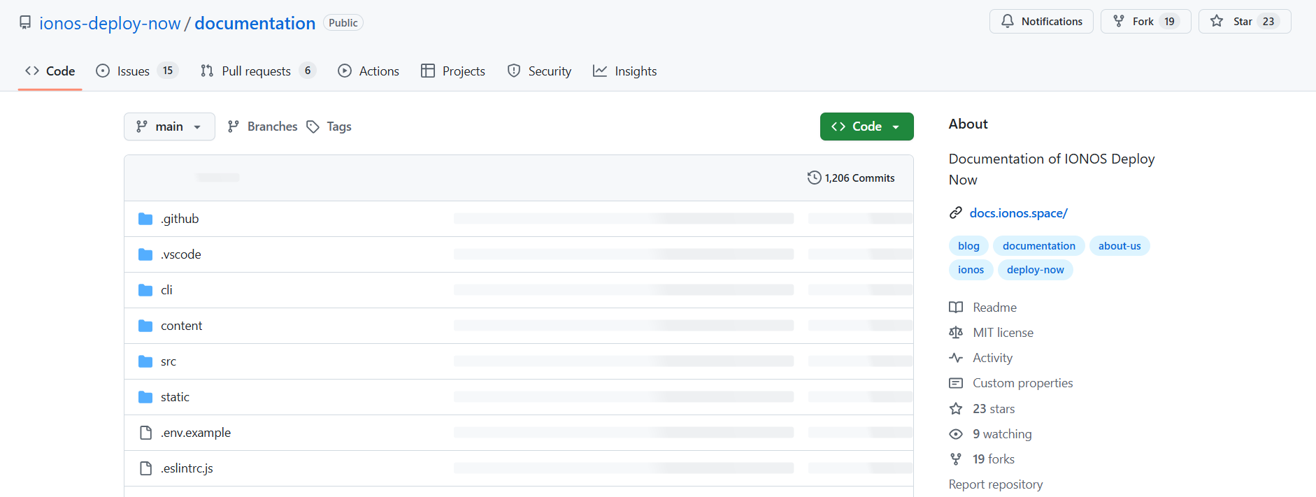Click the Star count badge 23

click(x=1268, y=22)
